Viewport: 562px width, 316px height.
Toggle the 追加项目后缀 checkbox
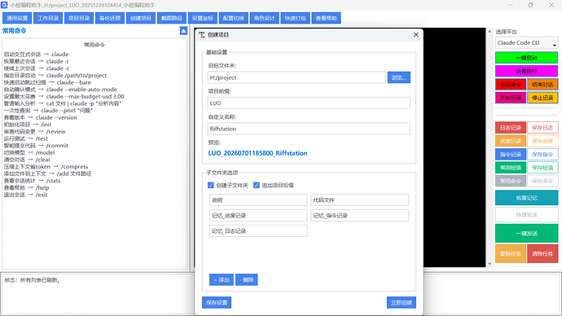coord(257,185)
